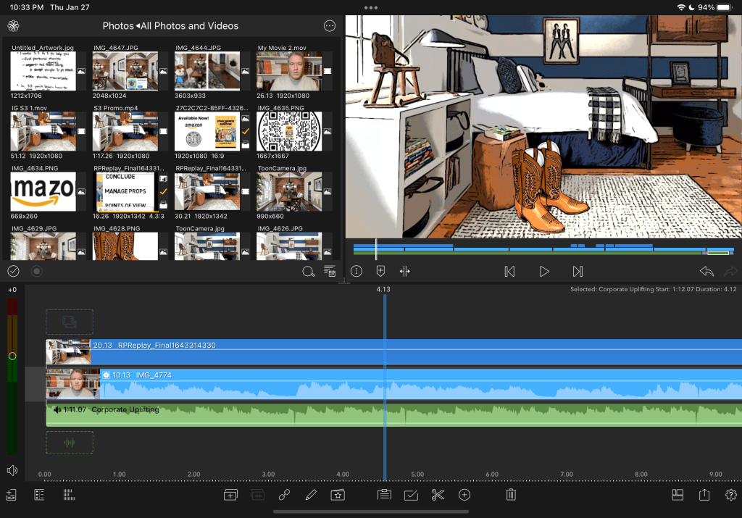This screenshot has width=742, height=518.
Task: Open settings gear in bottom toolbar
Action: coord(730,495)
